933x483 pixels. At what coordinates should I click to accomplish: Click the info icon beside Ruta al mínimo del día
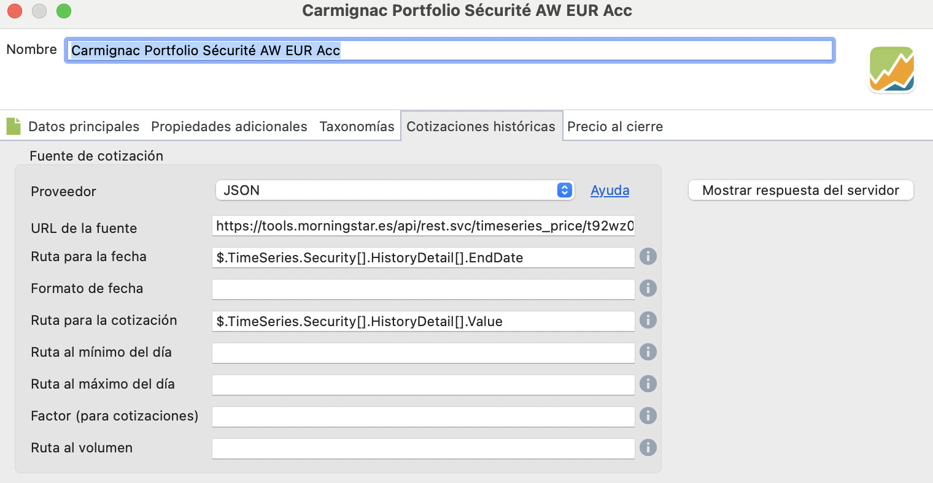tap(648, 352)
